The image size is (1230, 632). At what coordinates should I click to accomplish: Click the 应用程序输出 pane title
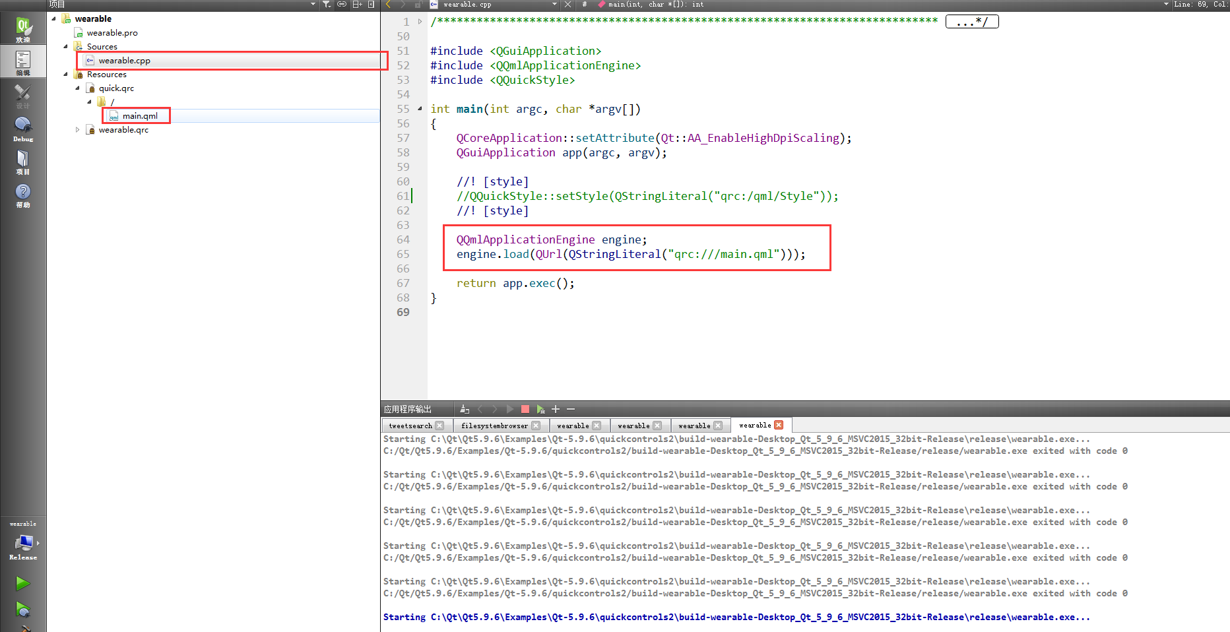click(x=408, y=409)
